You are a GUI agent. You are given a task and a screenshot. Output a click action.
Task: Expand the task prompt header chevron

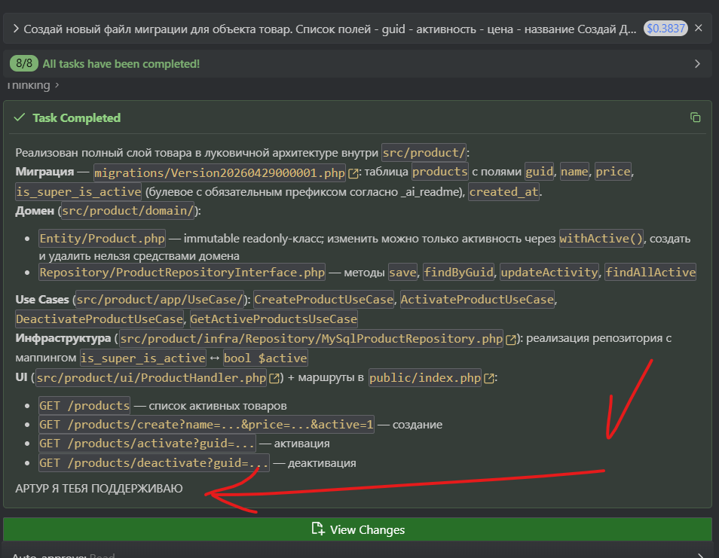15,29
